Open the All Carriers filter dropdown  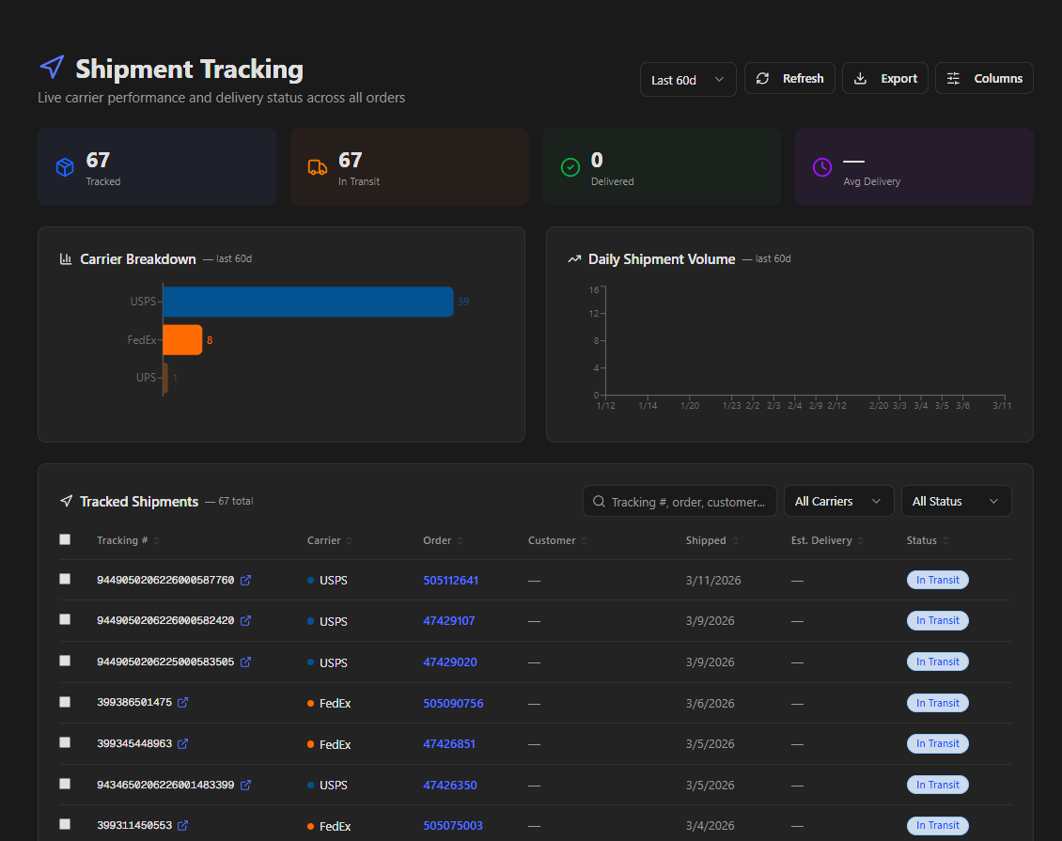[838, 501]
